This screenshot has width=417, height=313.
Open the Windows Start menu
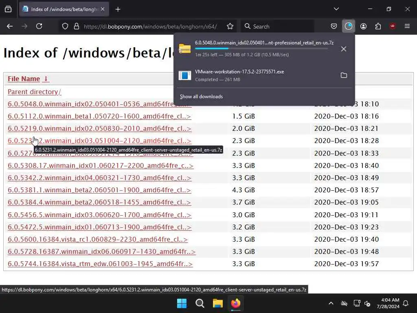coord(182,303)
